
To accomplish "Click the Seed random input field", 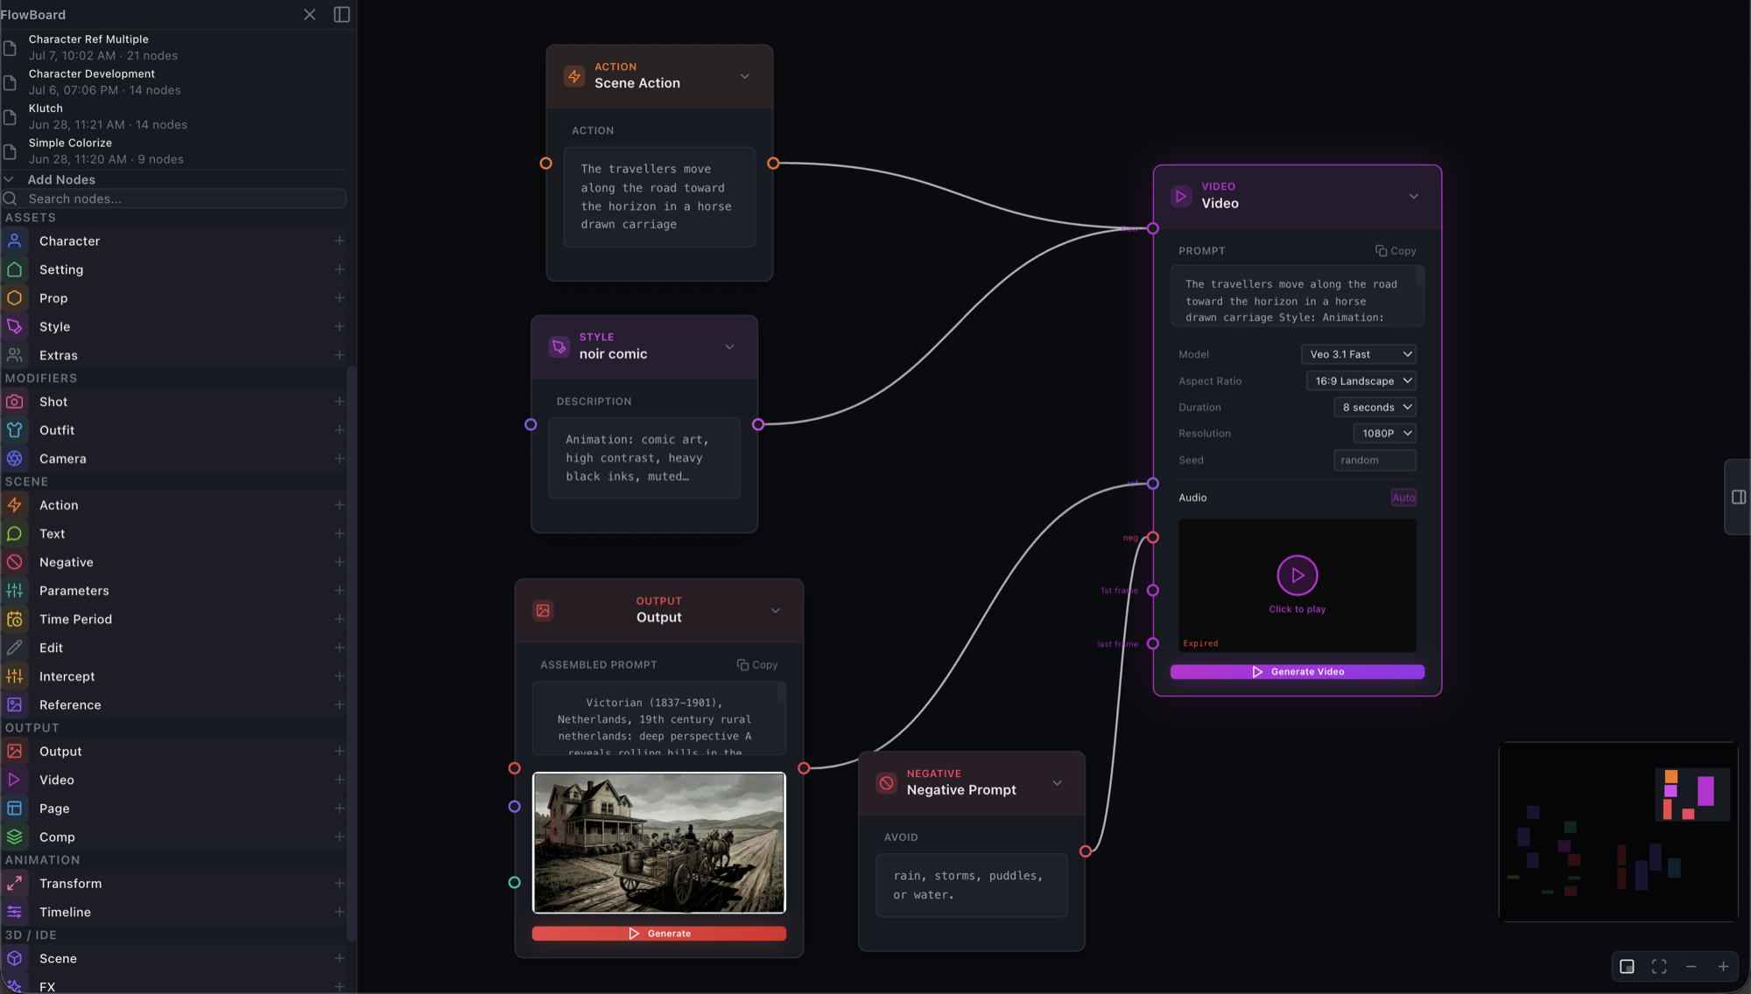I will (1375, 460).
